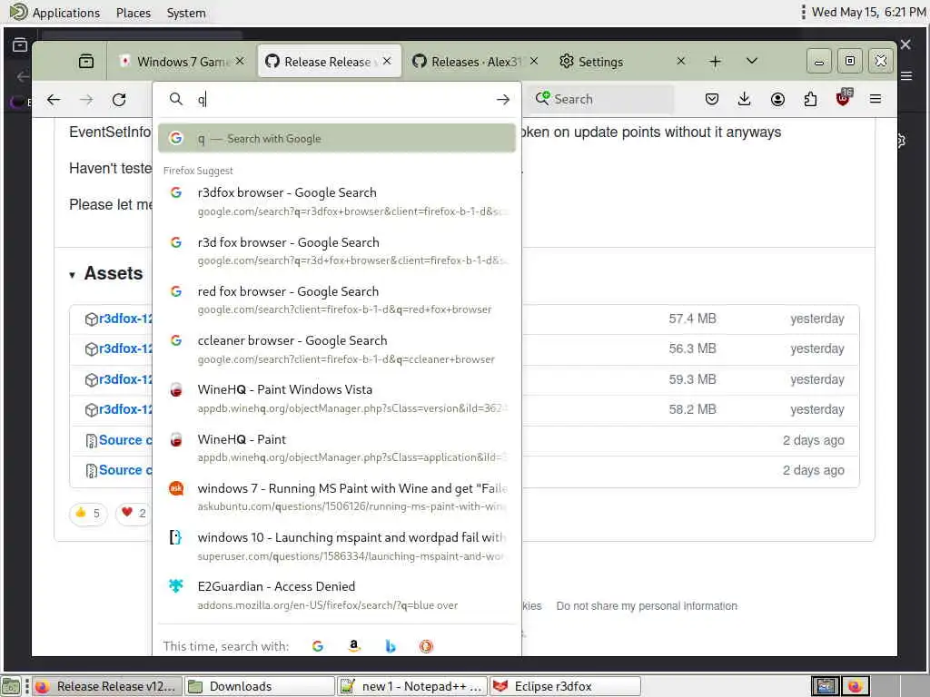Open 'WineHQ - Paint' suggestion
Image resolution: width=930 pixels, height=697 pixels.
pyautogui.click(x=336, y=447)
